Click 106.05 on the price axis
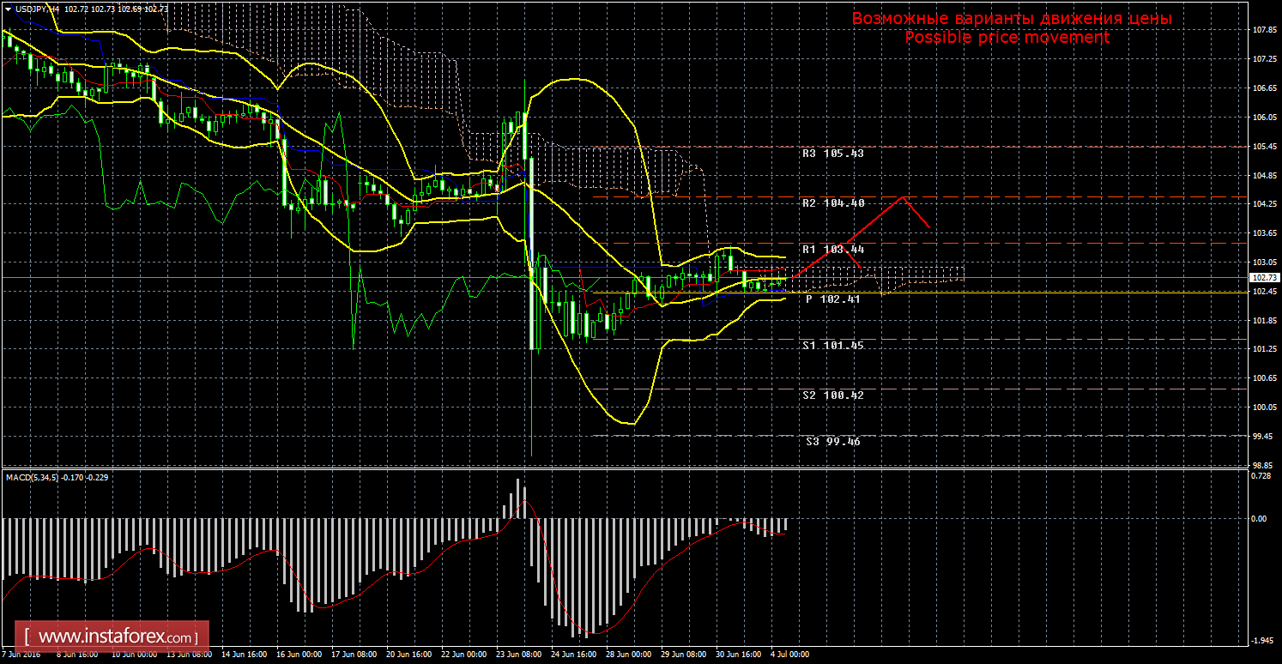The width and height of the screenshot is (1282, 664). click(x=1266, y=118)
